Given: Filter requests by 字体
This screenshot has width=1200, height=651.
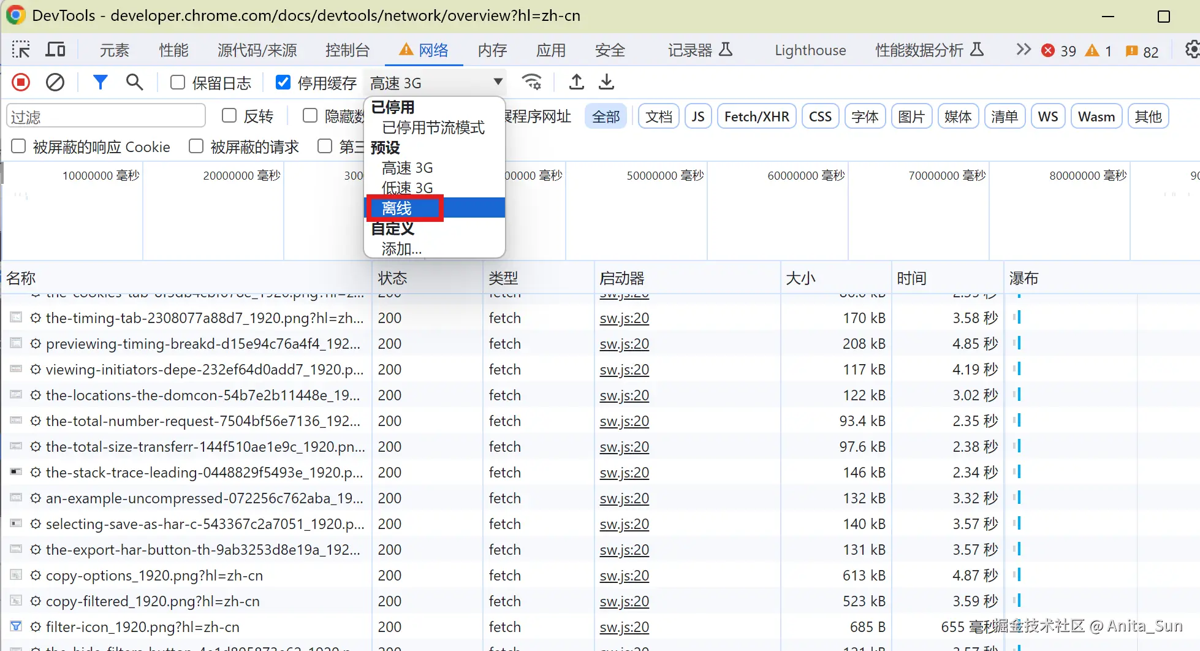Looking at the screenshot, I should [x=865, y=116].
